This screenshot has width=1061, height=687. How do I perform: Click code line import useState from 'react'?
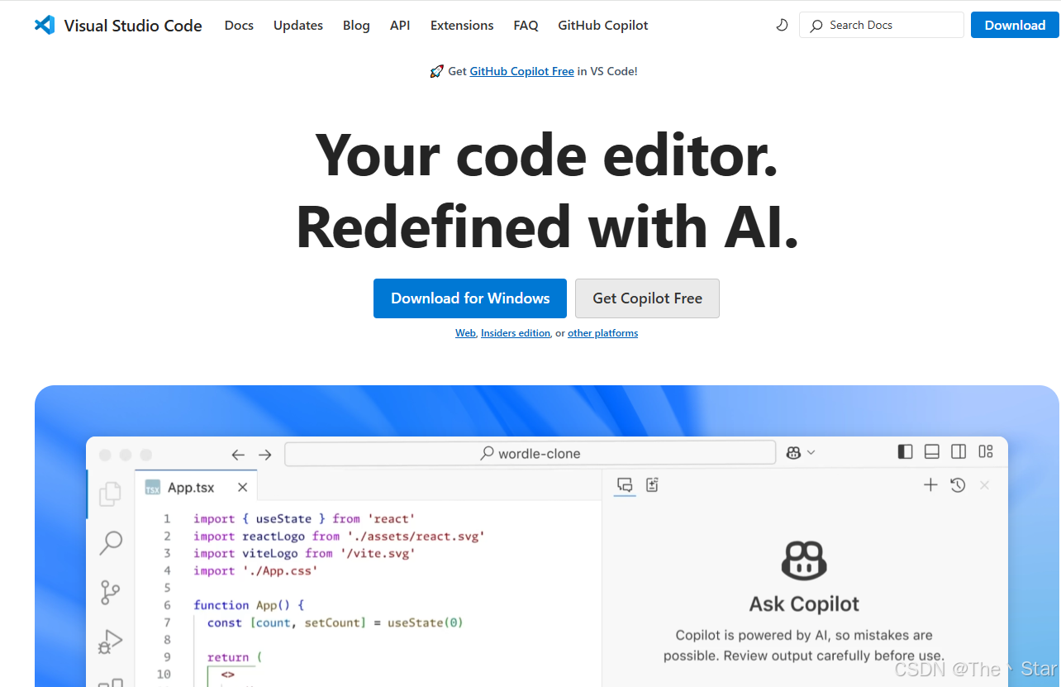pyautogui.click(x=304, y=519)
